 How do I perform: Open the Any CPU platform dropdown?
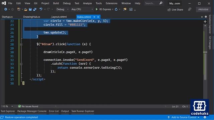click(x=82, y=9)
